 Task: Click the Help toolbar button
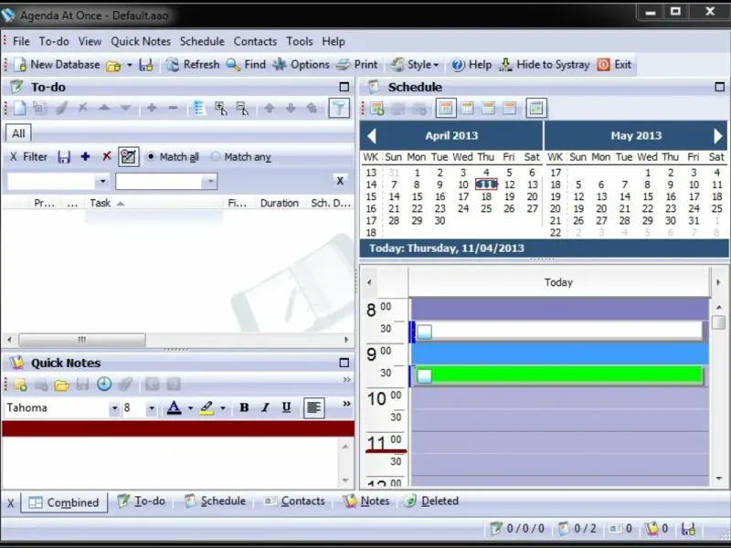471,65
